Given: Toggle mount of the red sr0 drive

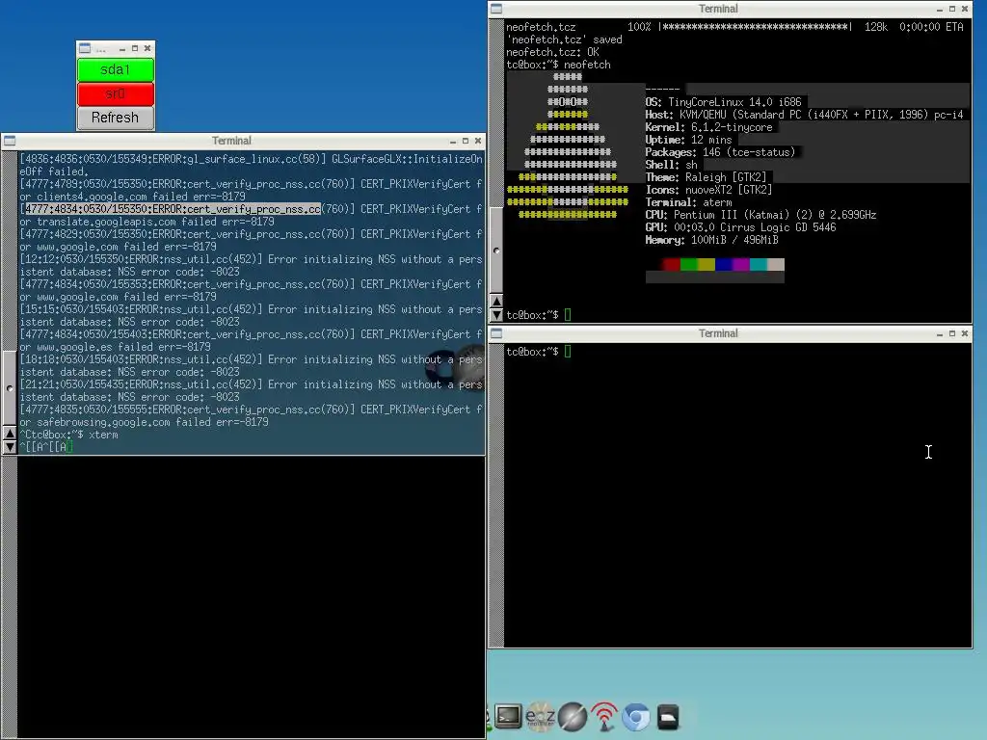Looking at the screenshot, I should coord(116,93).
